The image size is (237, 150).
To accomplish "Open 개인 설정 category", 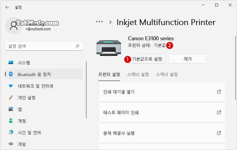I will point(44,98).
